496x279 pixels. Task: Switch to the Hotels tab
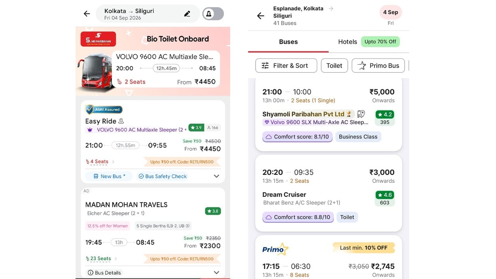(x=348, y=42)
